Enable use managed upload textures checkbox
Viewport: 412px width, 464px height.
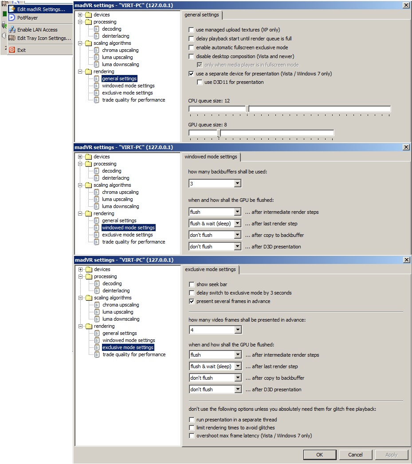[191, 30]
